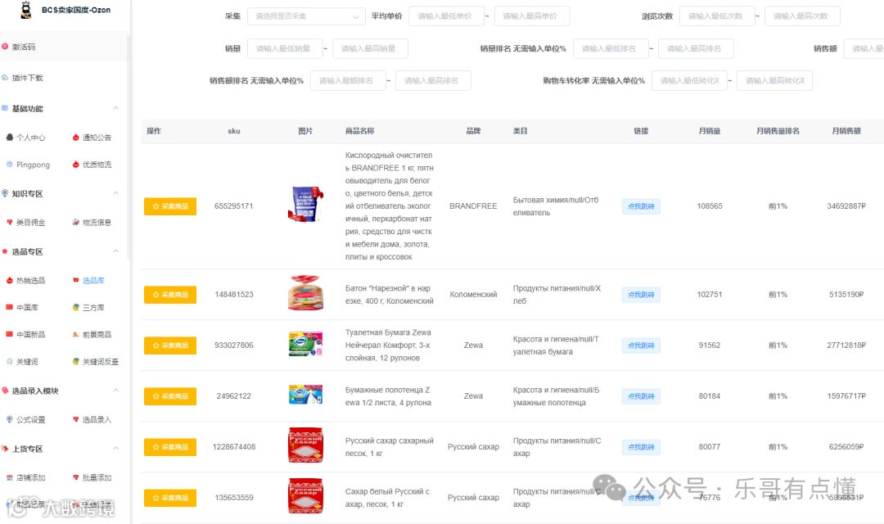This screenshot has height=524, width=884.
Task: Click the icon beside 物流信息
Action: [75, 222]
